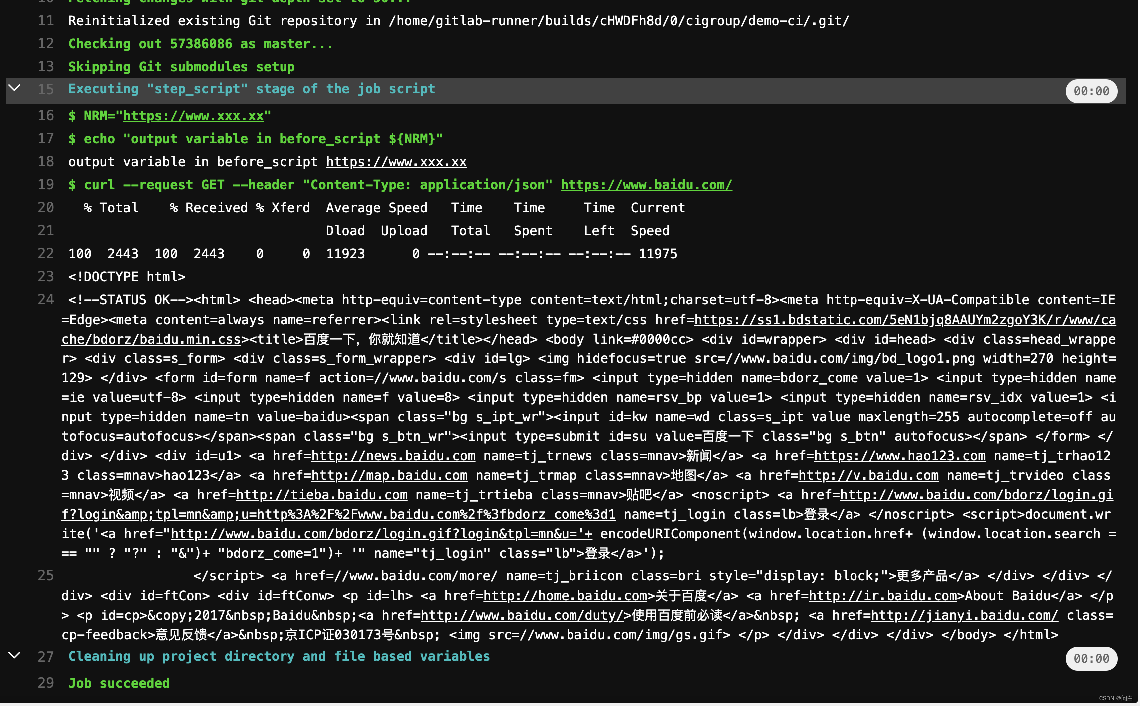Open the http://jianyi.baidu.com/ link
Viewport: 1140px width, 706px height.
pos(964,616)
